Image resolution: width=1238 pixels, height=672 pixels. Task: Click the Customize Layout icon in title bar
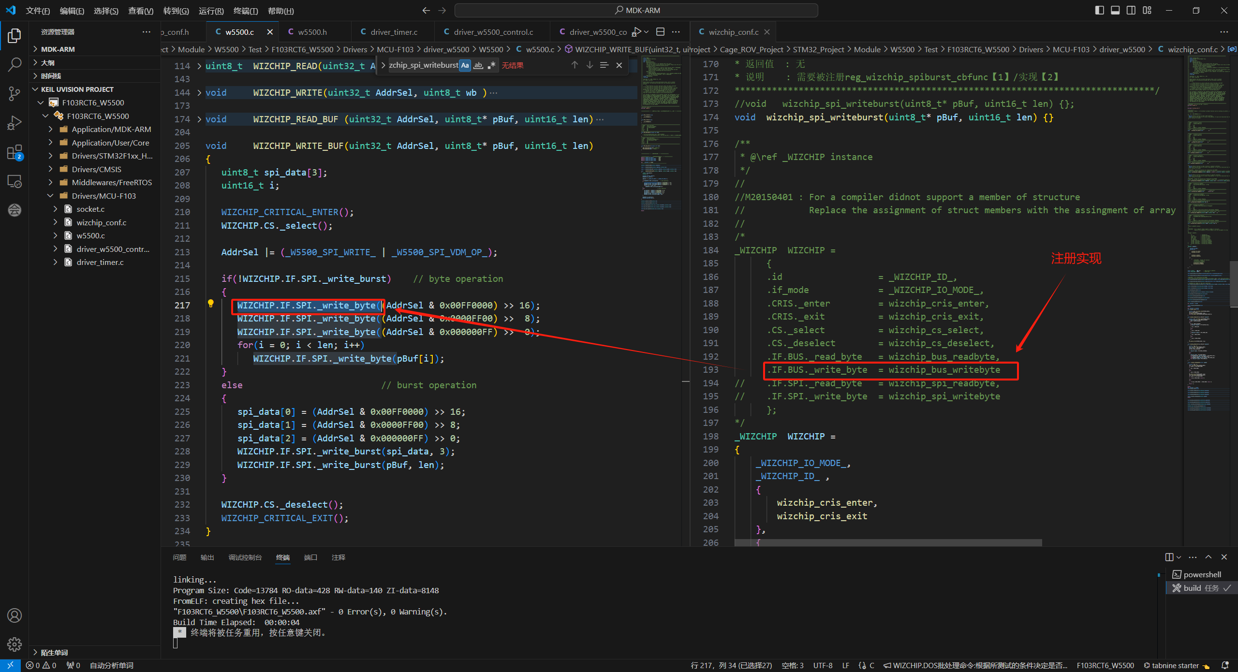1147,10
